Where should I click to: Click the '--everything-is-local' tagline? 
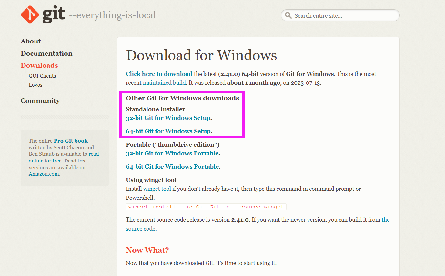click(x=112, y=15)
